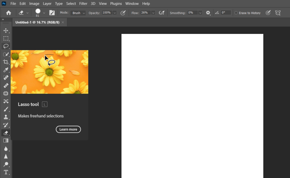The height and width of the screenshot is (178, 290).
Task: Open the Edit menu
Action: 23,3
